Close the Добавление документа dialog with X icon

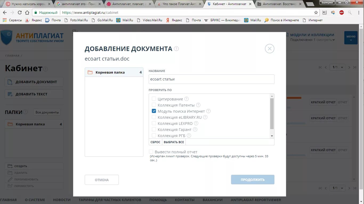(270, 49)
